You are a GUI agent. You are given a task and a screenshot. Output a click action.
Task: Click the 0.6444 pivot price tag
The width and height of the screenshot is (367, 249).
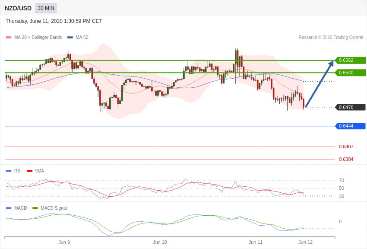351,126
